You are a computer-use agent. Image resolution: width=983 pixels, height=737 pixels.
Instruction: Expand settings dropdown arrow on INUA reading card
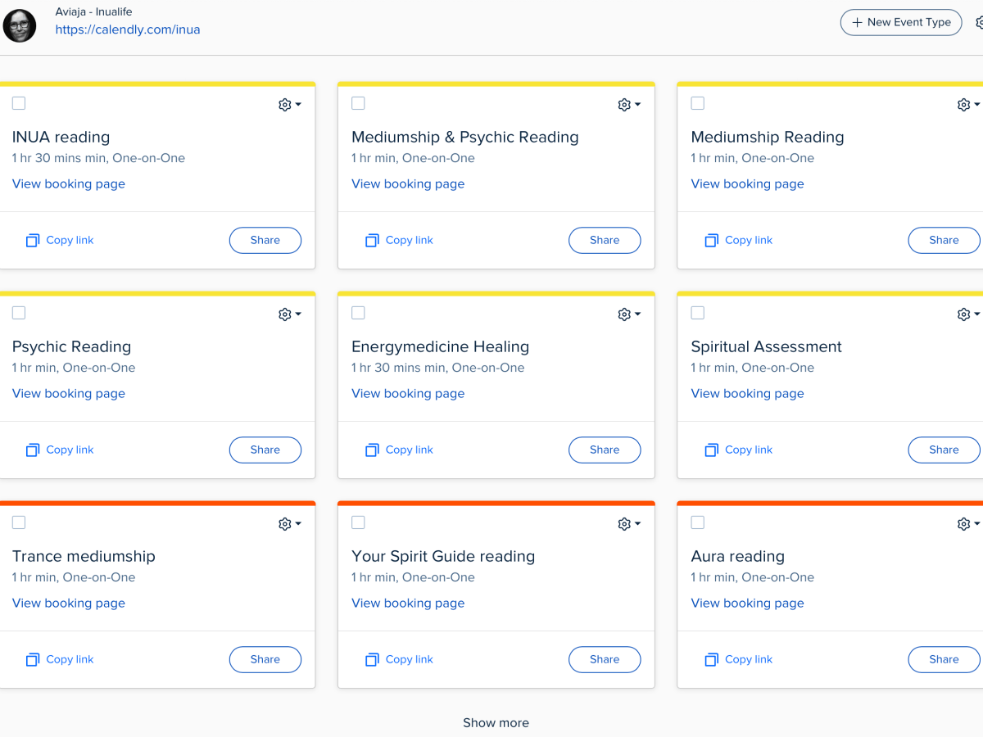pyautogui.click(x=299, y=105)
